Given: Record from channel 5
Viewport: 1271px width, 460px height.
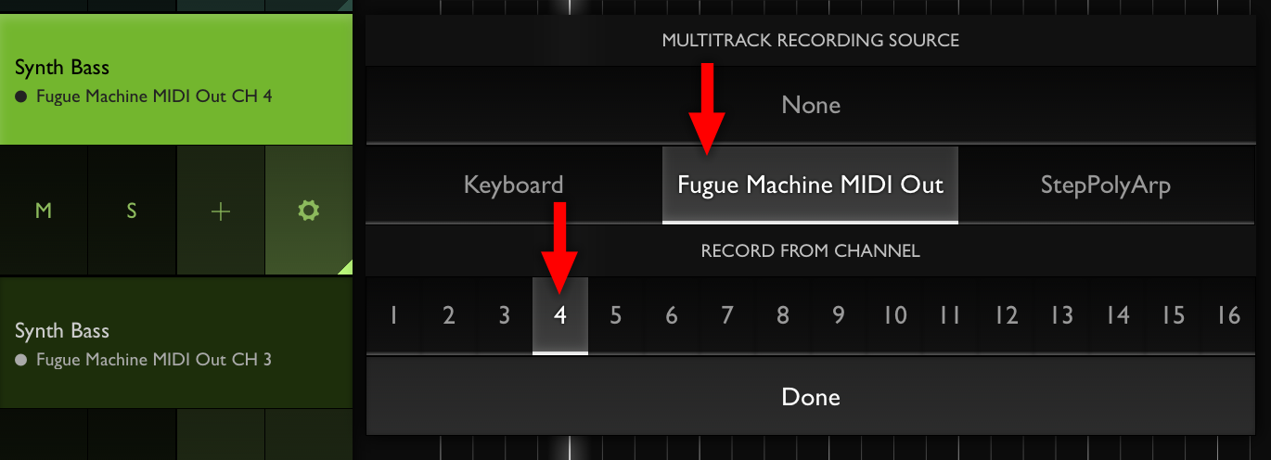Looking at the screenshot, I should coord(616,315).
